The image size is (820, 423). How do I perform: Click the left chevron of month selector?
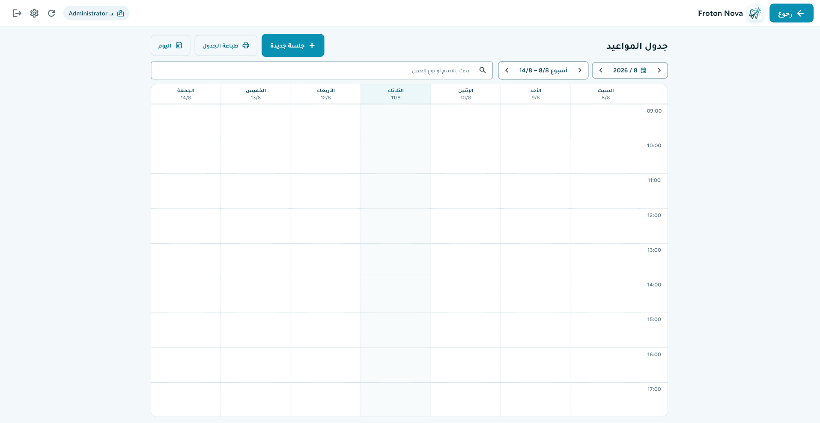tap(601, 70)
